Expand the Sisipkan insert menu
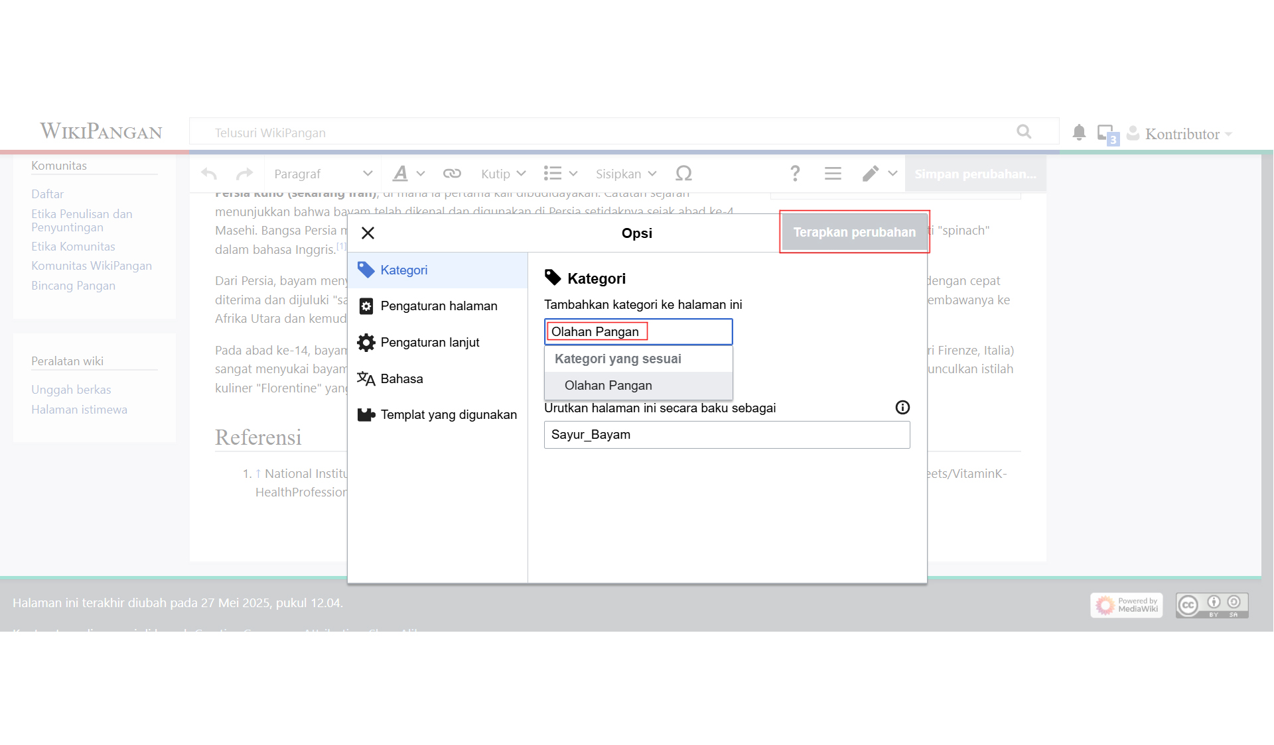Viewport: 1274px width, 745px height. pyautogui.click(x=626, y=174)
